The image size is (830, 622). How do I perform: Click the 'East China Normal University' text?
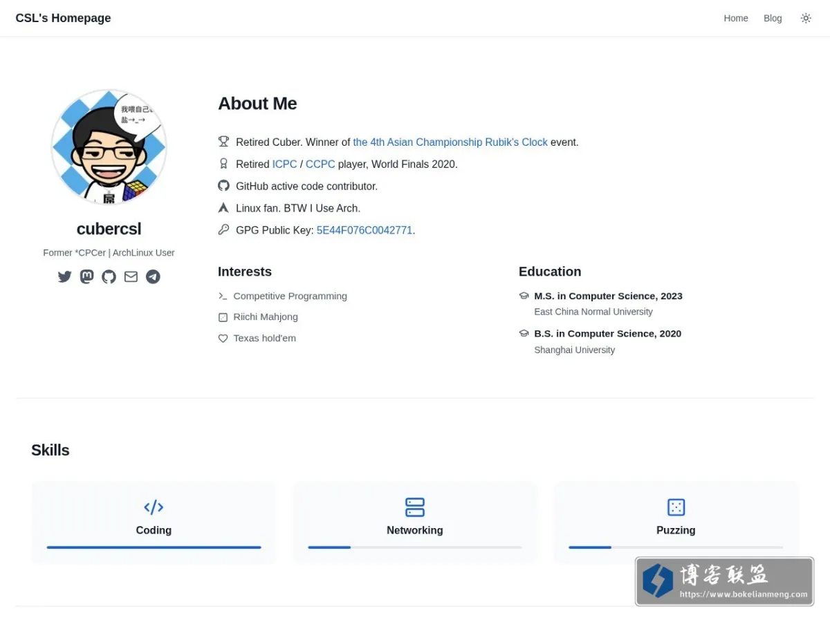coord(593,312)
